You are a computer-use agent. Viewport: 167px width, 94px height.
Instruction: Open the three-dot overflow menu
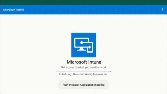coord(163,10)
